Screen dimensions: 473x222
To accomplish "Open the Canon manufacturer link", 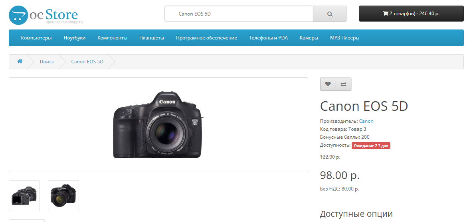I will click(x=366, y=121).
